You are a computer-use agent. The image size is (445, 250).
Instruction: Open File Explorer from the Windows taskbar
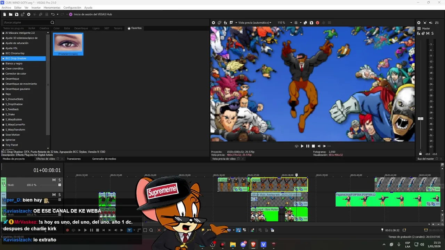(x=233, y=244)
